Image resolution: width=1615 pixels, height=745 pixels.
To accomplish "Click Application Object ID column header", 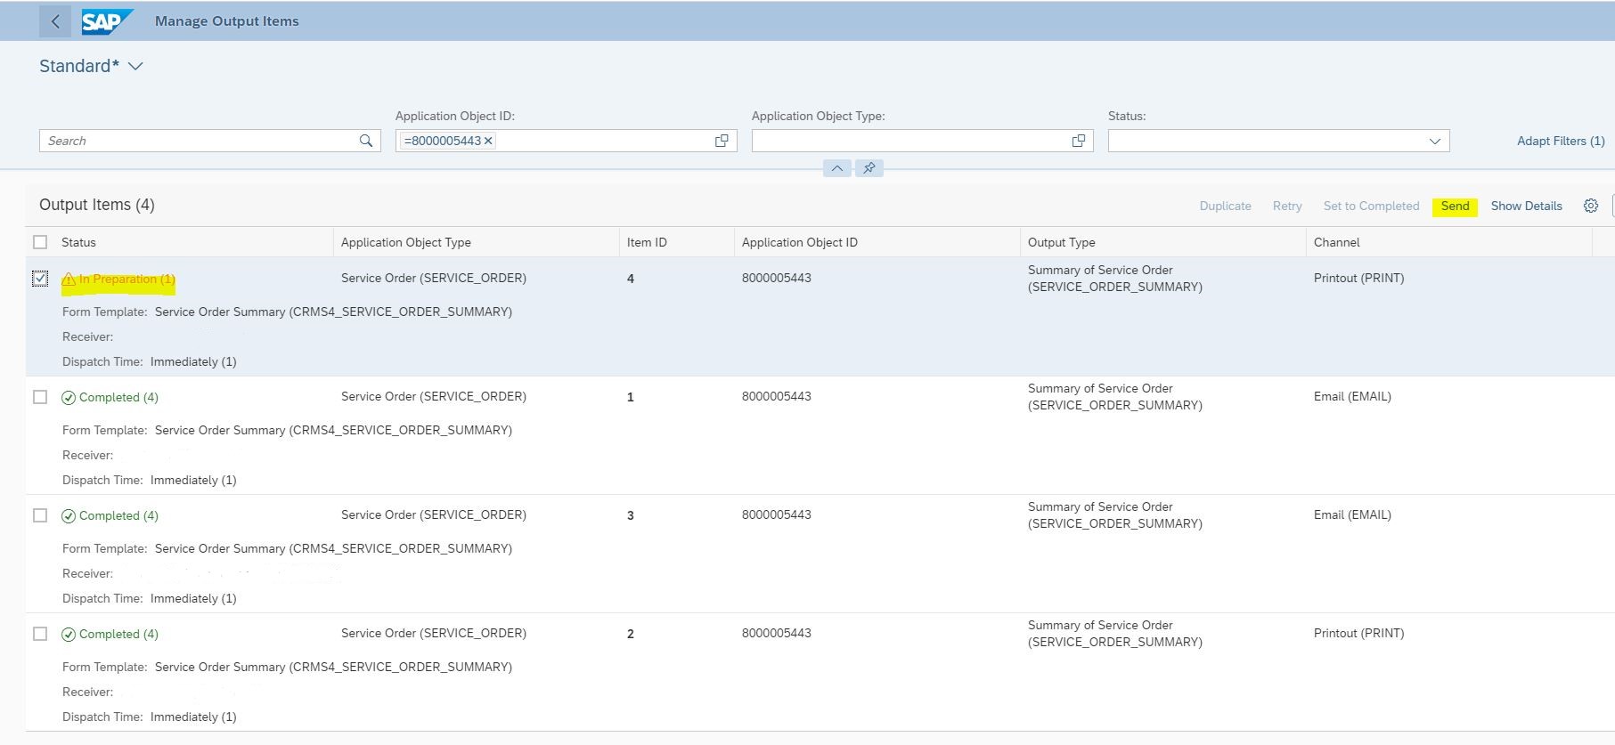I will (799, 242).
